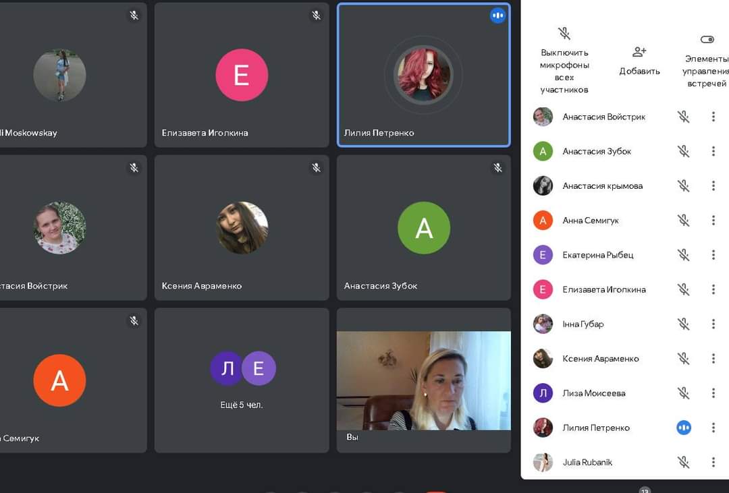Click the 'Ещё 5 чел.' tile

[242, 380]
